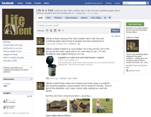Click Logout in the top bar
The image size is (151, 117).
117,3
